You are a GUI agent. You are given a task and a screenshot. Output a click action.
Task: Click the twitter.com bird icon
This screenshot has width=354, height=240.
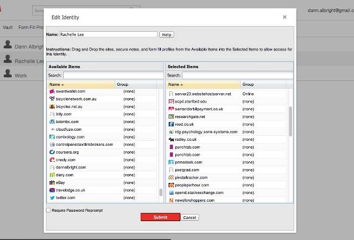52,198
